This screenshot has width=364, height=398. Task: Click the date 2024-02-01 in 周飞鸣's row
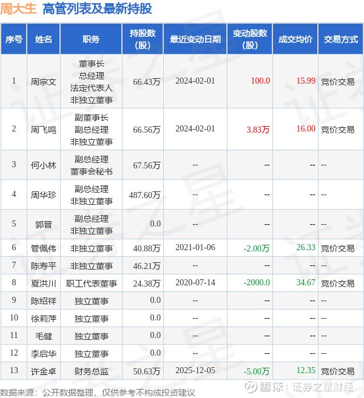195,128
